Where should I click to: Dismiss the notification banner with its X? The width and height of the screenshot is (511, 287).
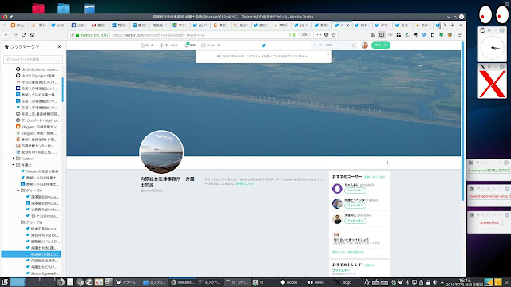coord(328,53)
